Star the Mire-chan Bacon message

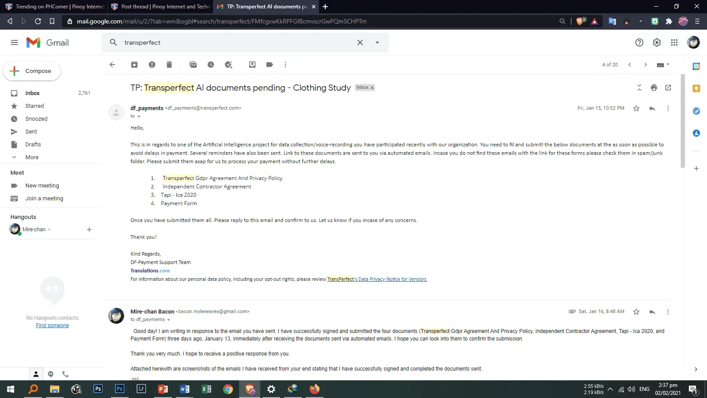pos(636,312)
